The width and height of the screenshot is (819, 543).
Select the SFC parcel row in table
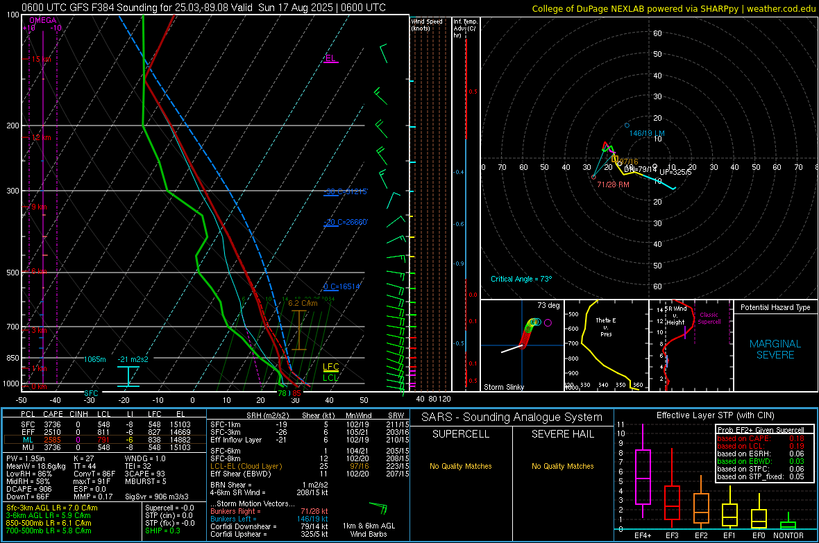pyautogui.click(x=105, y=424)
